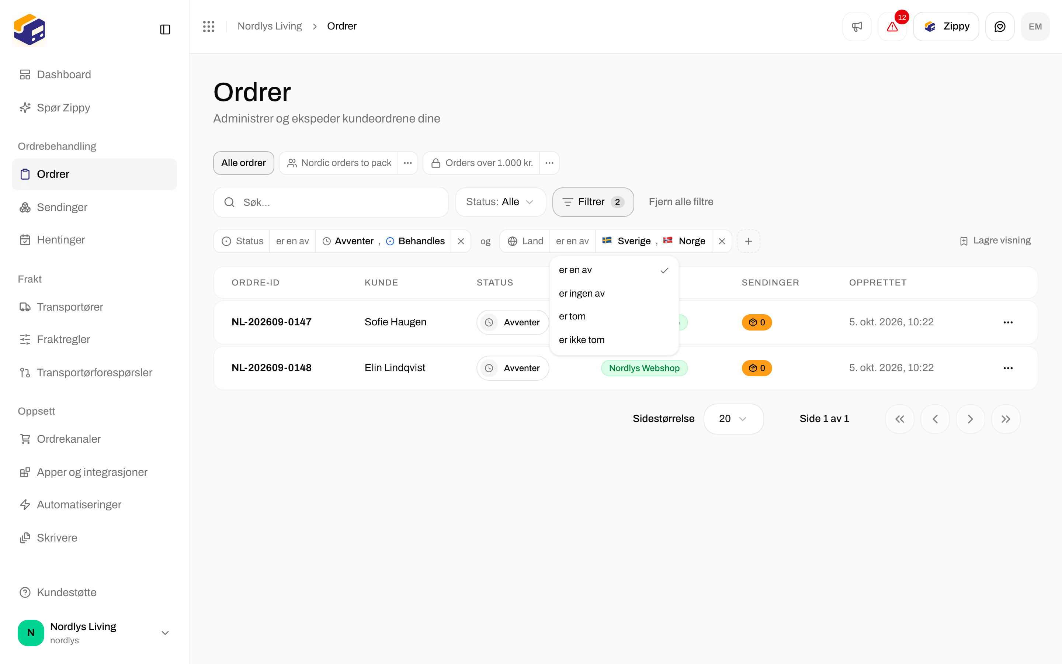Expand Nordlys Living account switcher
Image resolution: width=1062 pixels, height=664 pixels.
pyautogui.click(x=94, y=633)
